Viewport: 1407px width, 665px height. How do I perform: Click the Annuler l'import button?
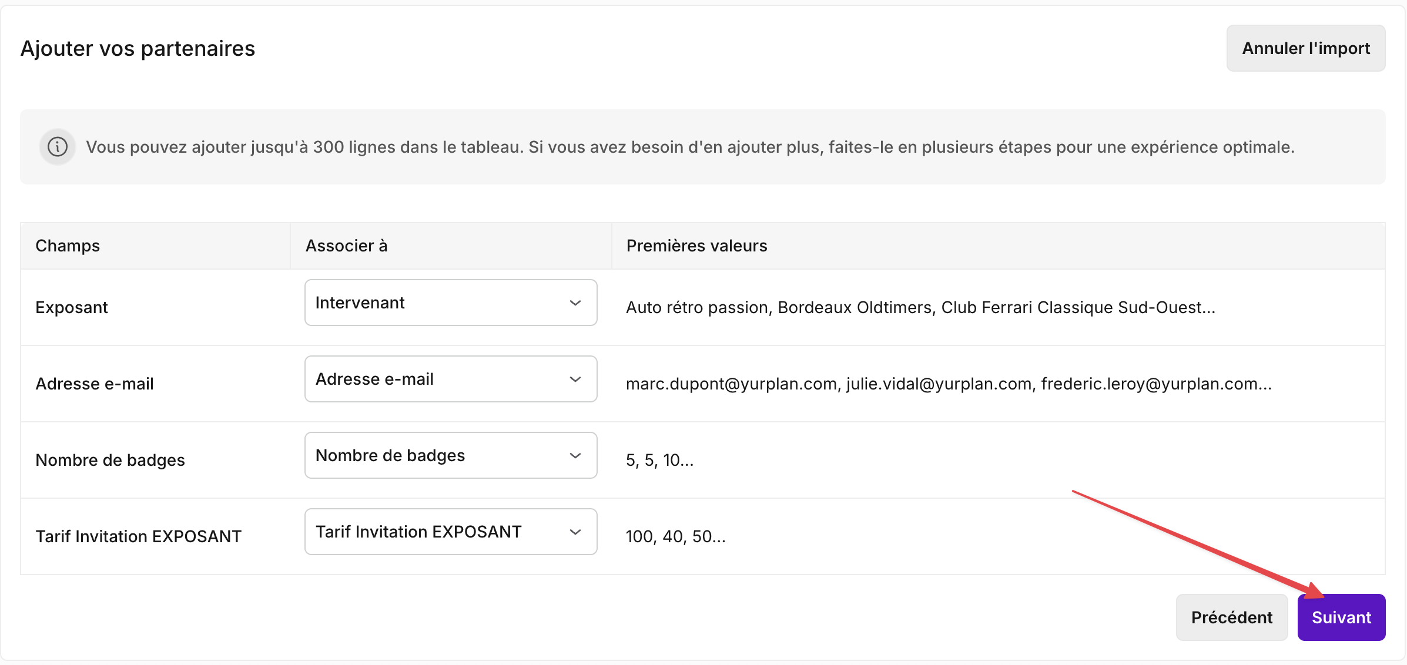tap(1305, 48)
